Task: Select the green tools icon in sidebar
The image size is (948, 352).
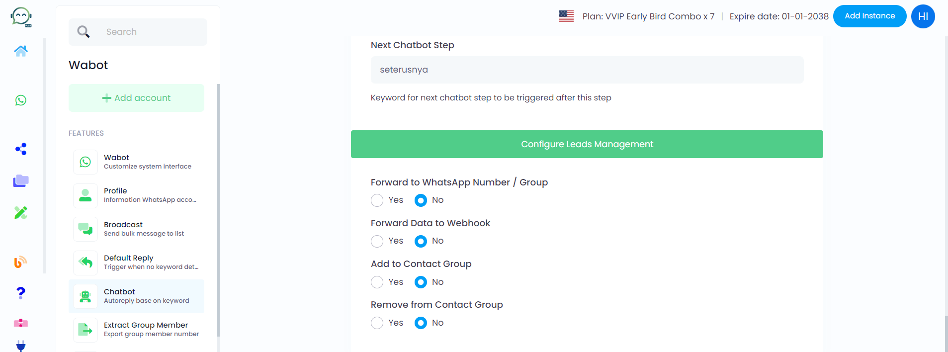Action: pos(20,212)
